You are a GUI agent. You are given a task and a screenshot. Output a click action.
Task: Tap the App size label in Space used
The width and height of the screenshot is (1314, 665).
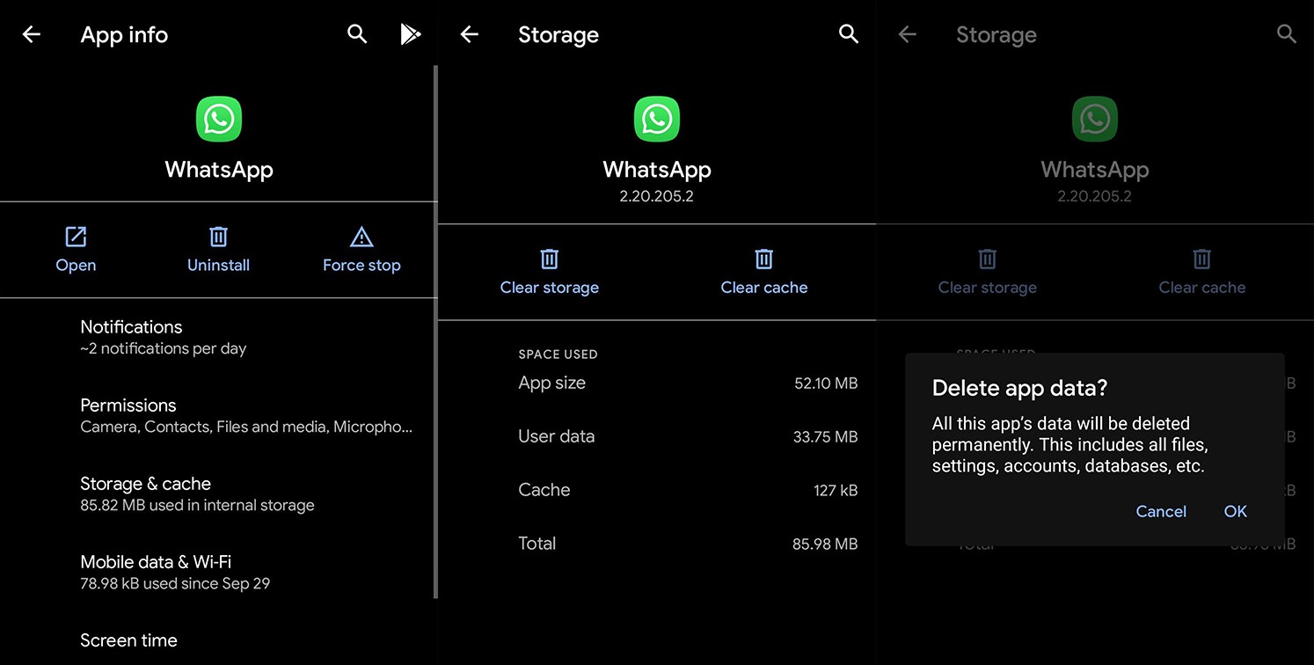[551, 383]
